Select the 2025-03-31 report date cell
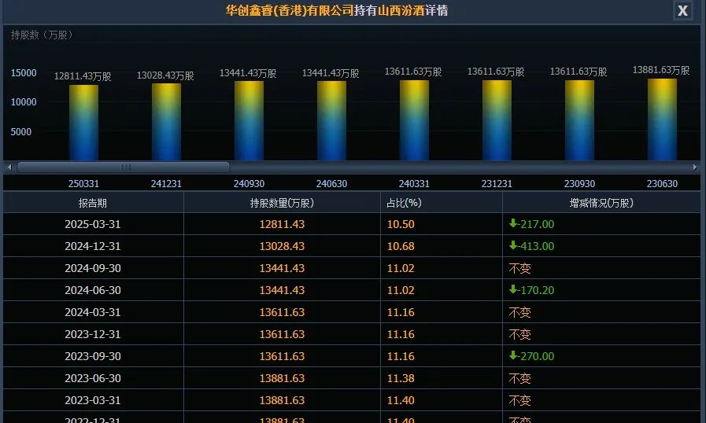The height and width of the screenshot is (423, 706). tap(93, 224)
